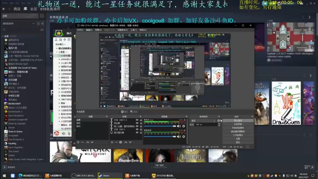Mute desktop audio speaker icon in OBS mixer

point(178,136)
